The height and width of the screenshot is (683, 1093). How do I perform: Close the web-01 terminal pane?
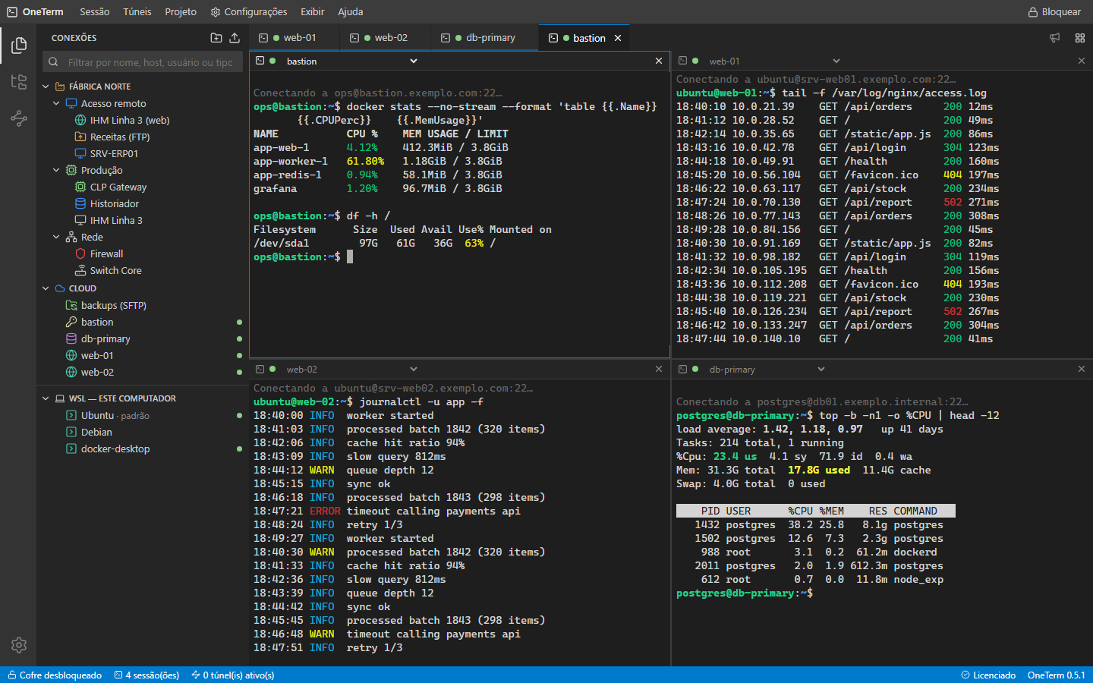(x=1082, y=61)
